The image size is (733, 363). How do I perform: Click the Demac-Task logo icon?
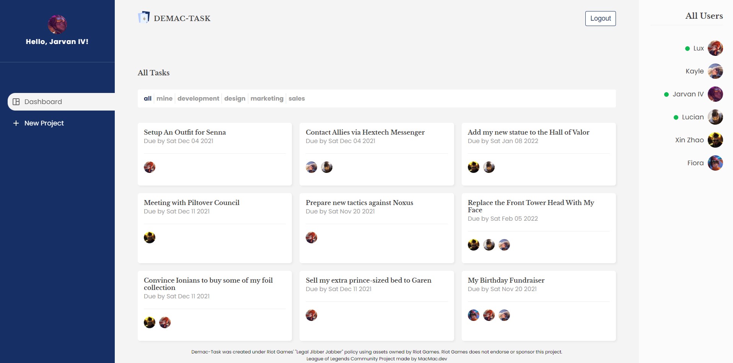[x=144, y=17]
